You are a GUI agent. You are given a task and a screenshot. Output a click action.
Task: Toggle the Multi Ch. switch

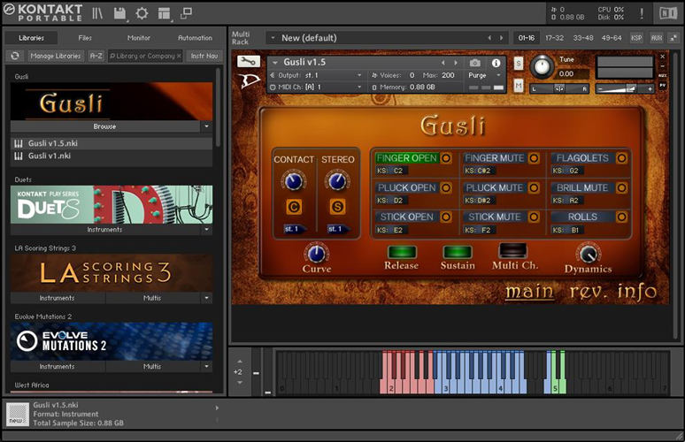(x=512, y=251)
